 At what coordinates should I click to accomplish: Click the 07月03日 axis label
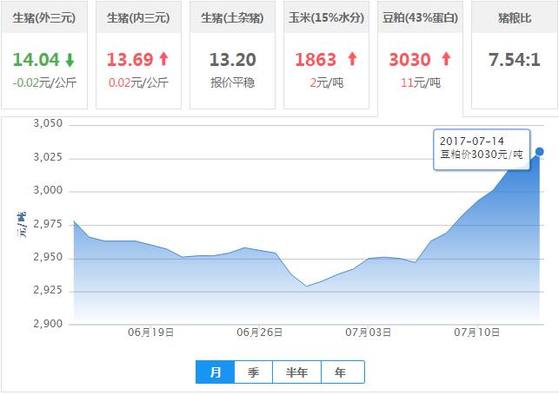pos(369,332)
